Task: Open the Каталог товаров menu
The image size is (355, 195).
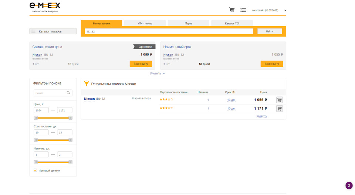Action: pos(53,31)
